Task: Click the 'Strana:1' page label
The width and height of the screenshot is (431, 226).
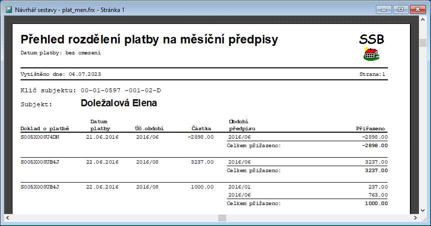Action: pos(372,74)
